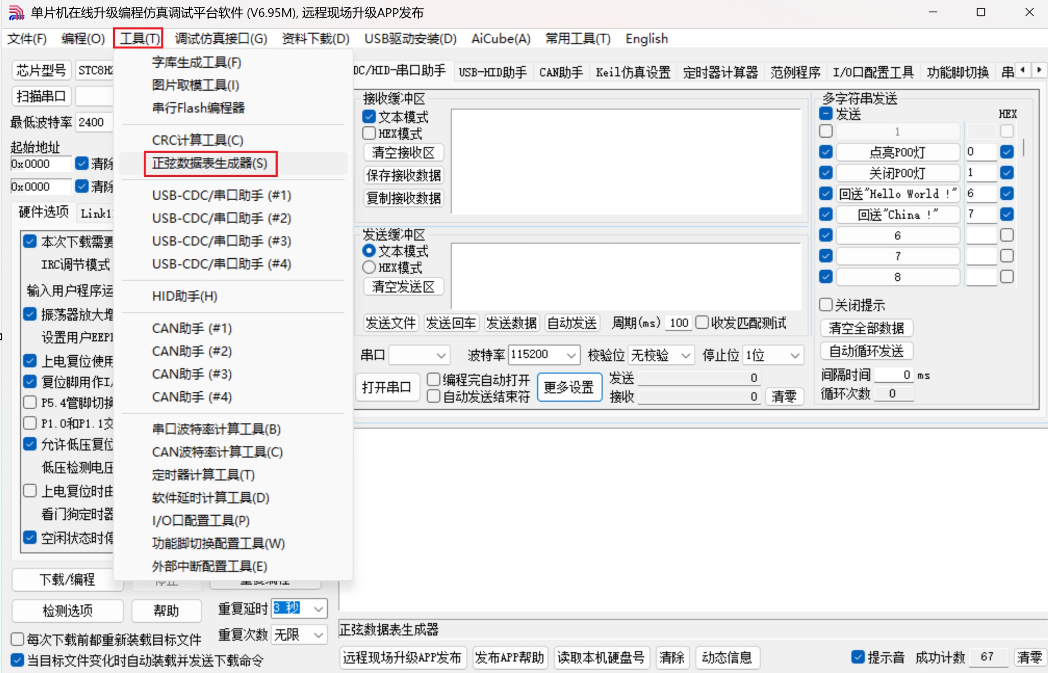Enable HEX模式 checkbox in receive buffer
The height and width of the screenshot is (673, 1048).
tap(369, 134)
